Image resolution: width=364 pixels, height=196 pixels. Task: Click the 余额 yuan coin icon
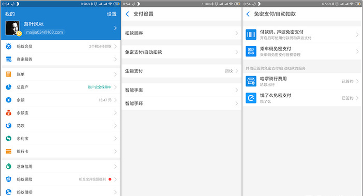point(9,100)
